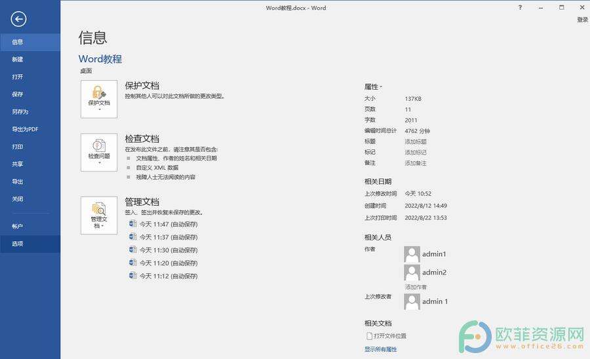Open the 今天 11:12 autosave version
This screenshot has height=359, width=590.
tap(163, 276)
